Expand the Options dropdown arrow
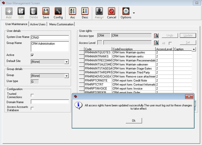 pyautogui.click(x=134, y=13)
